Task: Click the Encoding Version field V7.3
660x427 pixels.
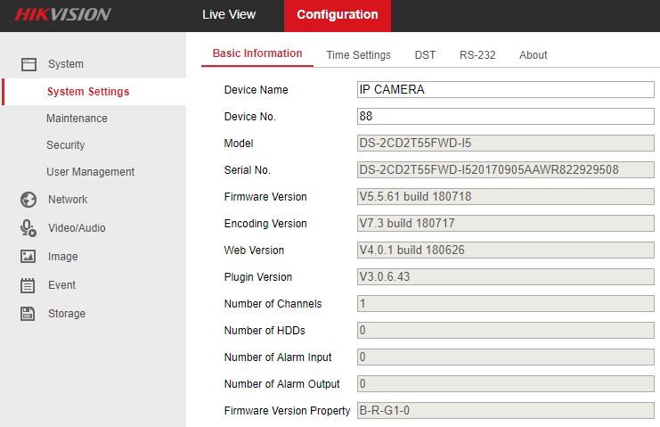Action: coord(506,223)
